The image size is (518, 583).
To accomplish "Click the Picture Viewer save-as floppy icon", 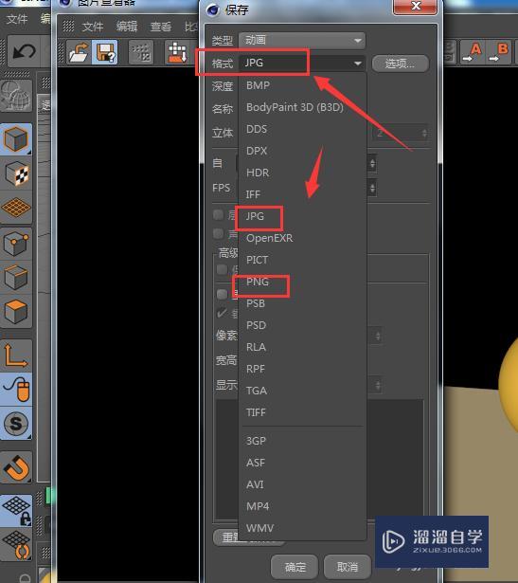I will coord(105,52).
